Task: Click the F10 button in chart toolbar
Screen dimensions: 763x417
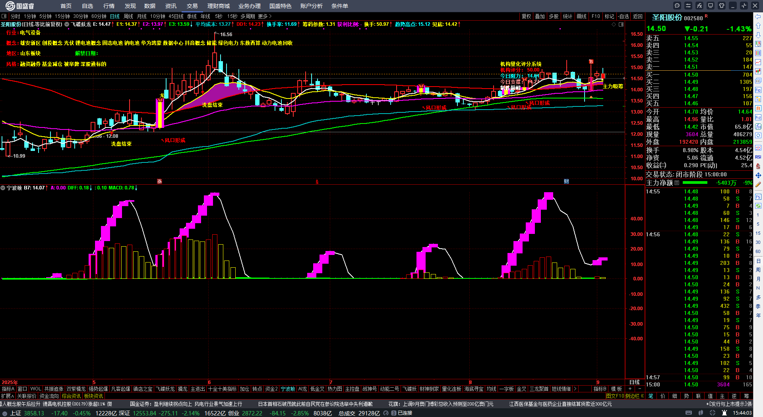Action: point(596,16)
